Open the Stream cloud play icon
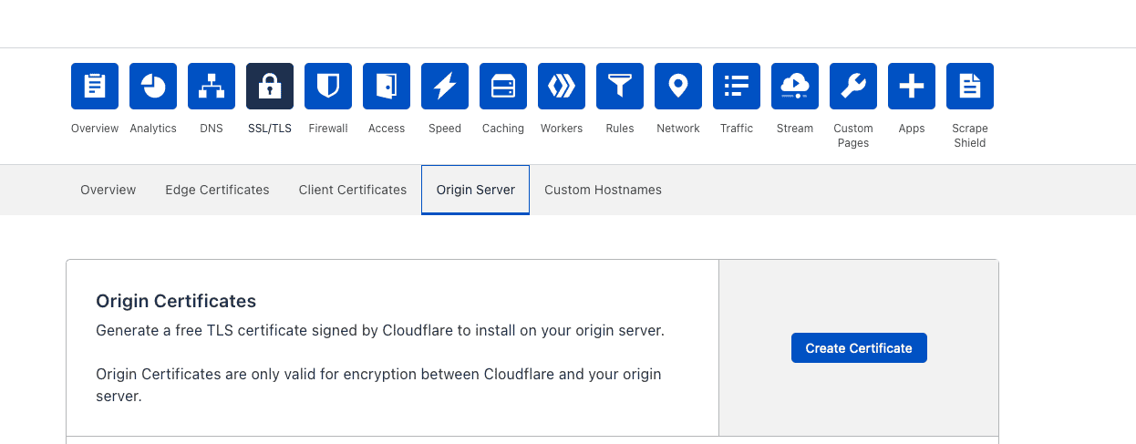The width and height of the screenshot is (1136, 444). (x=795, y=87)
